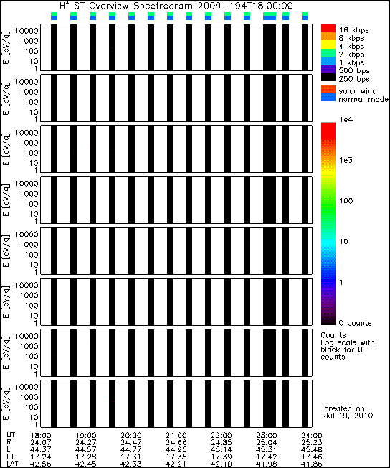Click the "250 bps" legend label
This screenshot has width=390, height=468.
(354, 79)
